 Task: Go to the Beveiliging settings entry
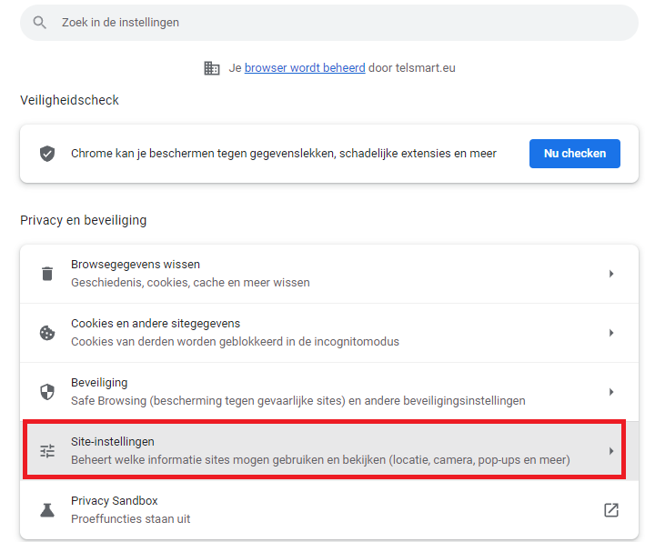click(x=99, y=383)
